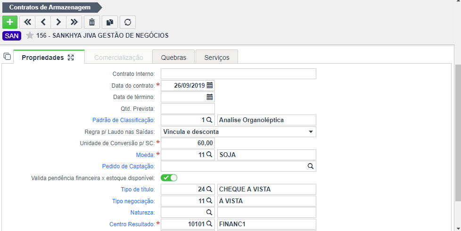Go to the first record
Screen dimensions: 461x231
(27, 22)
